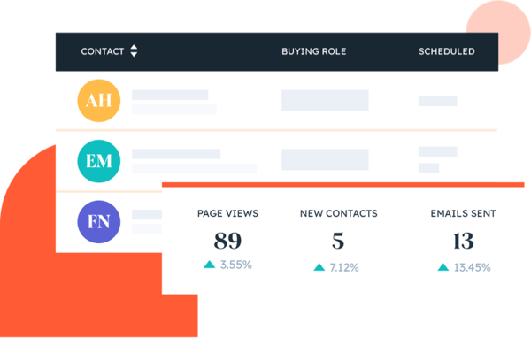Click the emails sent value 13
This screenshot has height=338, width=531.
463,241
